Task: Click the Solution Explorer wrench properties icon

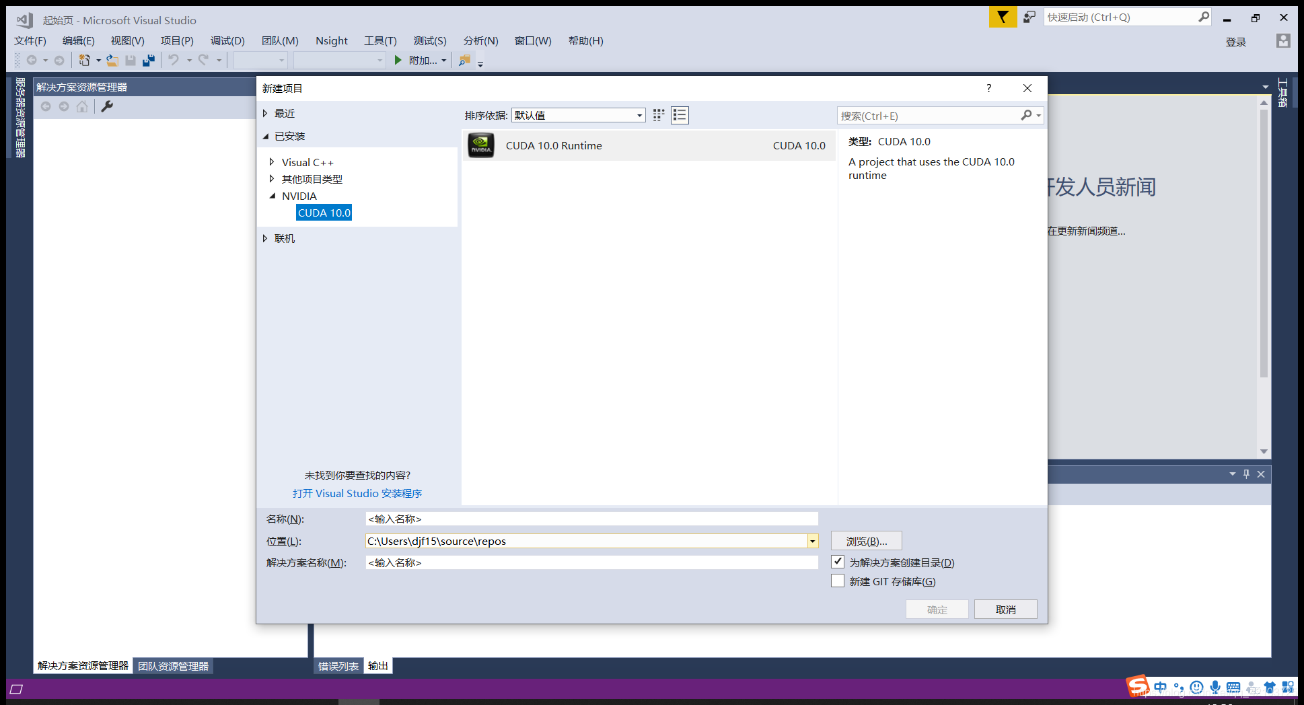Action: click(107, 106)
